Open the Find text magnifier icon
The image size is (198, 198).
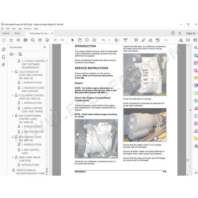coord(33,40)
